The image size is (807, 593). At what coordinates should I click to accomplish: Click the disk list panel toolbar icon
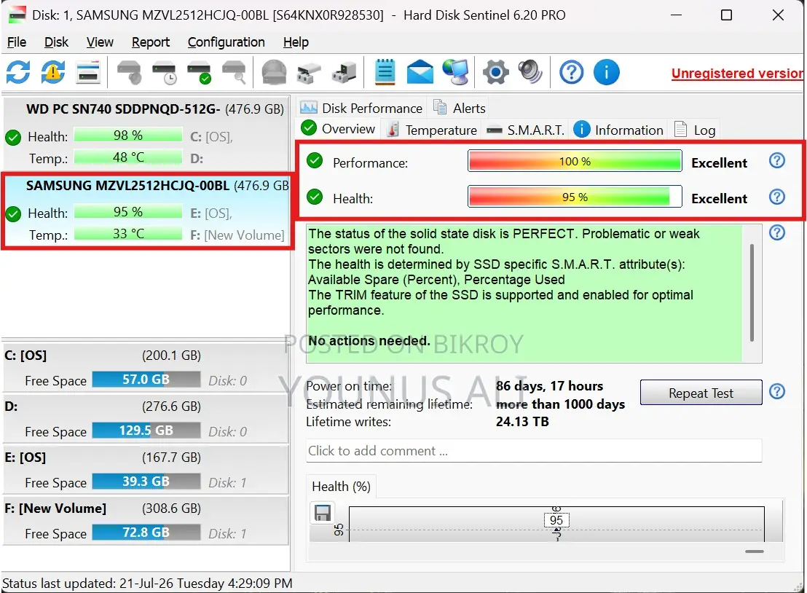tap(88, 72)
